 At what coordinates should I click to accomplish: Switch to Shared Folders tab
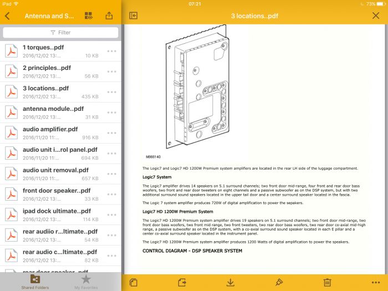pos(35,282)
